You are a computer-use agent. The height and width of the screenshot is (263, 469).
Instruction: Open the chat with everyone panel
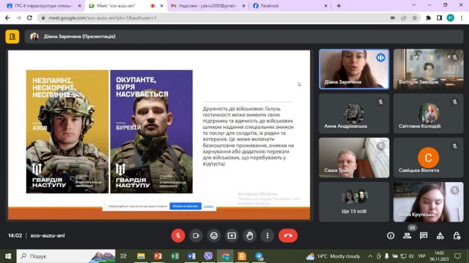click(x=423, y=235)
